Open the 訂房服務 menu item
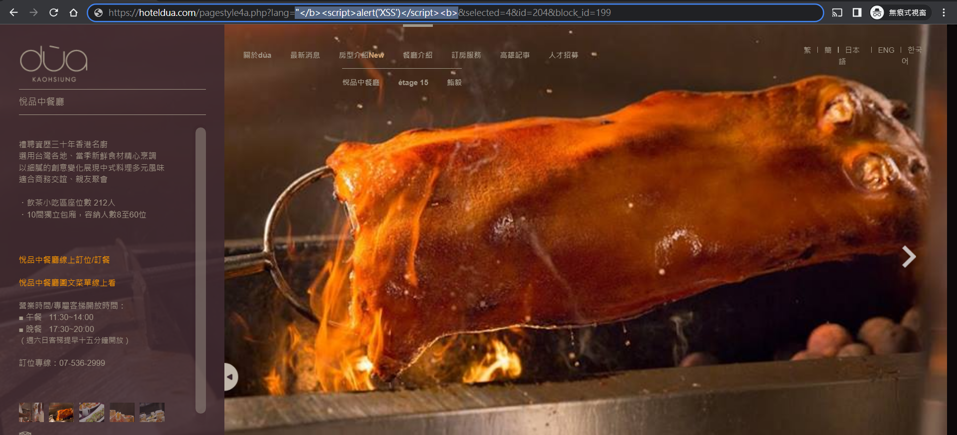 pyautogui.click(x=466, y=55)
